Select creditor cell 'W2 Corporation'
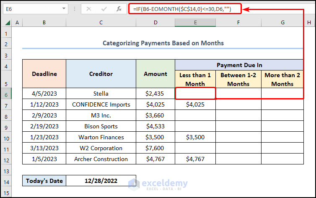 [x=101, y=148]
